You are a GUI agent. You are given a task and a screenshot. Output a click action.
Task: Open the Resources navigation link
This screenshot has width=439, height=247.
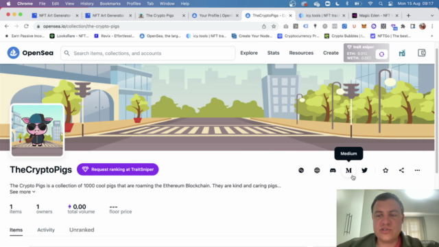tap(301, 53)
